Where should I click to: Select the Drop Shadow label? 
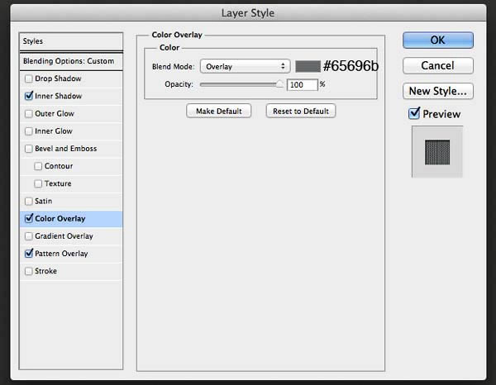click(58, 78)
